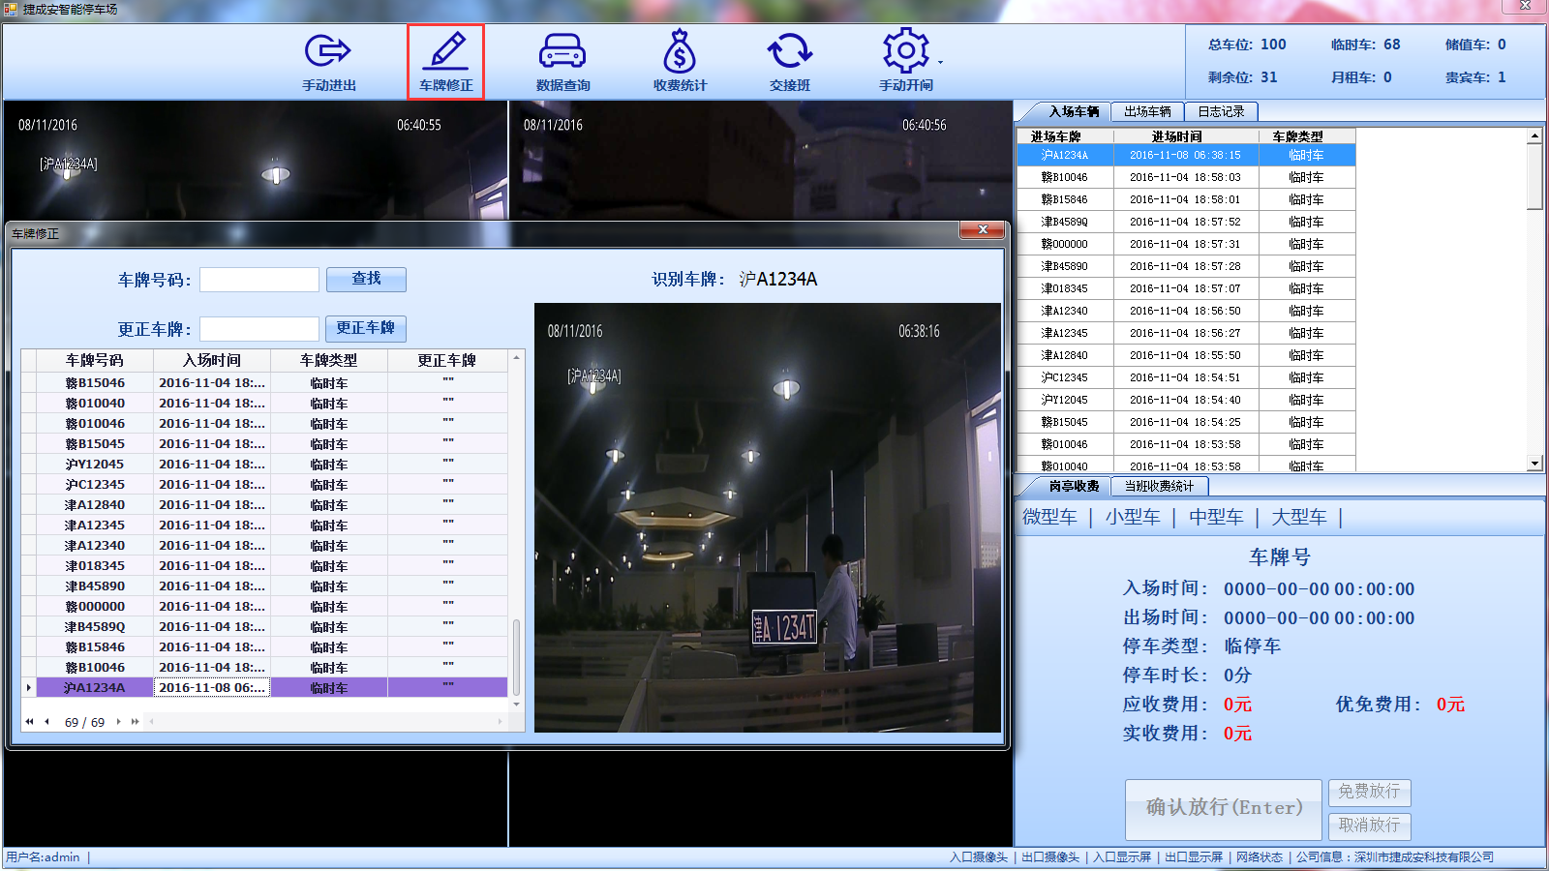Viewport: 1549px width, 871px height.
Task: Go to next page of plate records
Action: pos(117,721)
